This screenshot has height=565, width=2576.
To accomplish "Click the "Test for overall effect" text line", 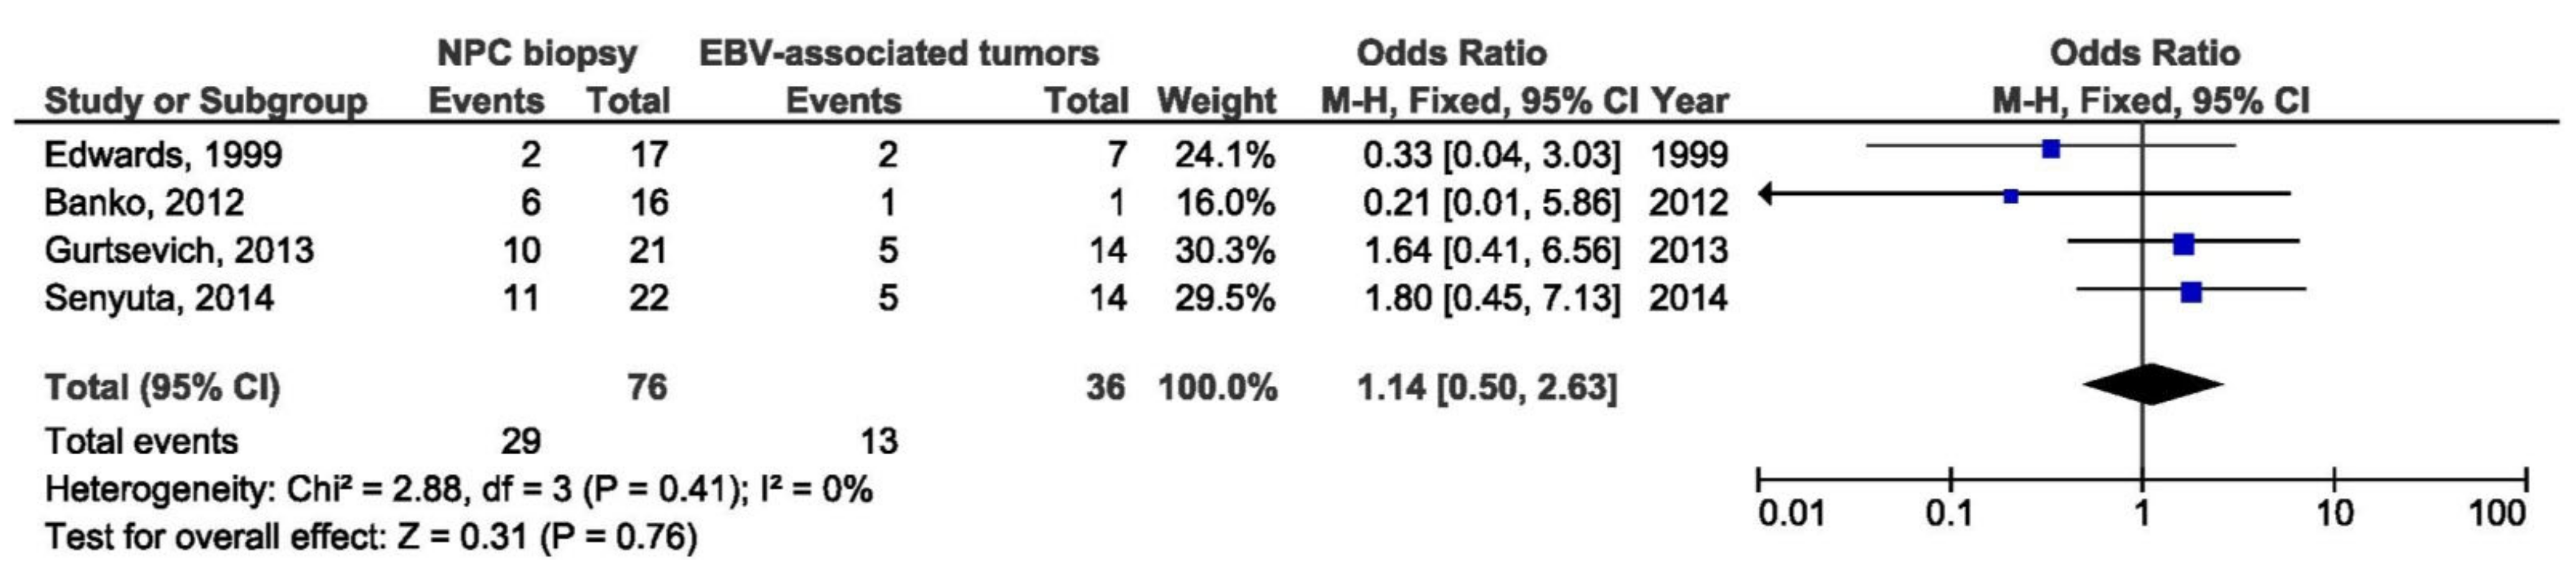I will point(370,538).
